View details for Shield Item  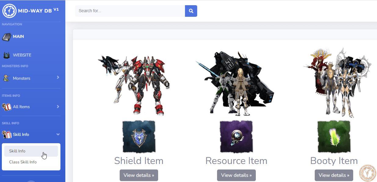[139, 175]
